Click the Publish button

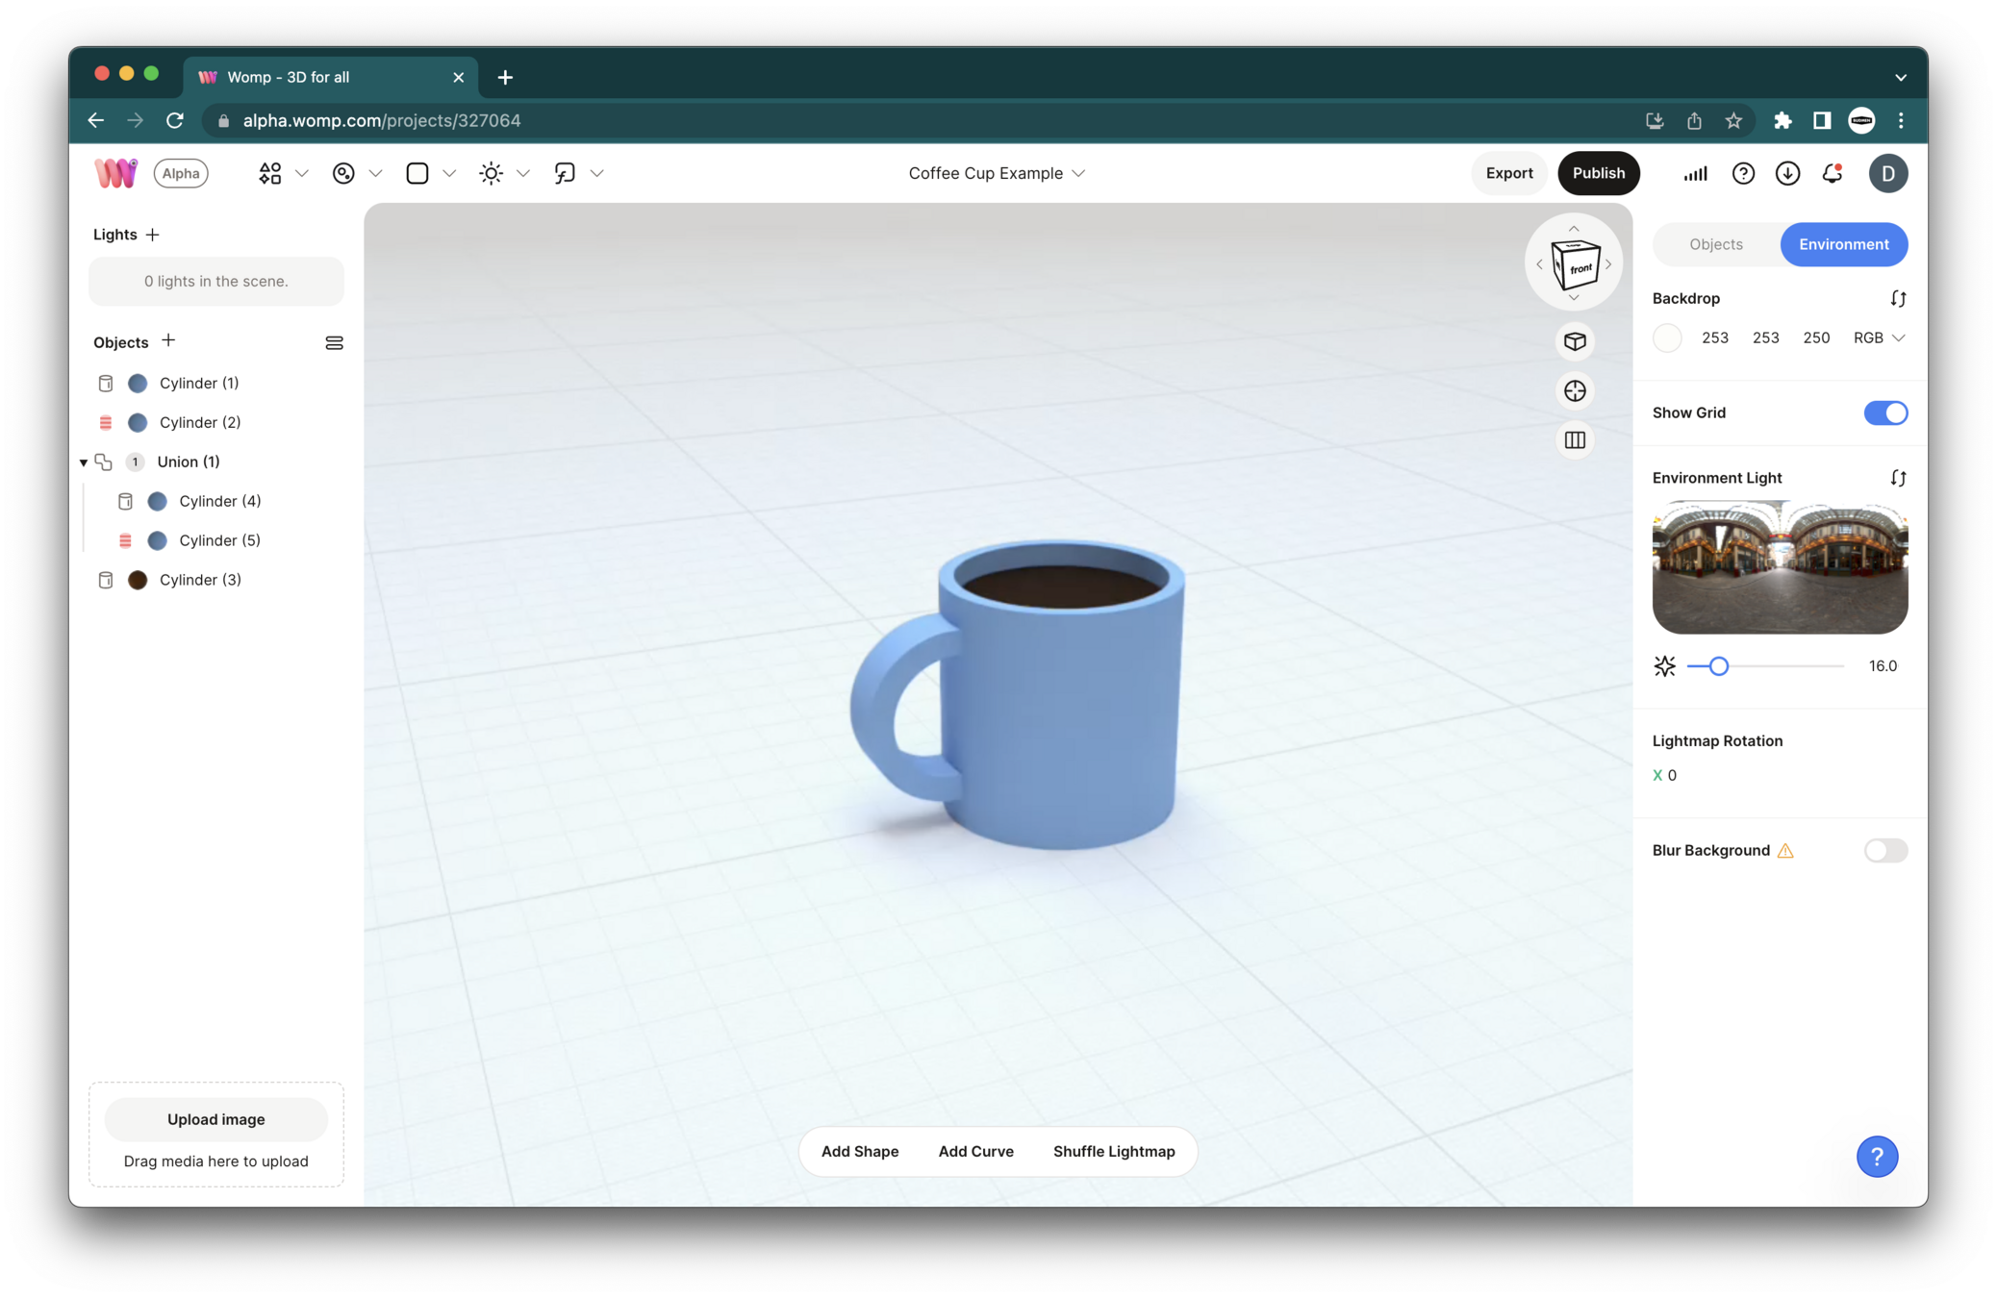[x=1598, y=173]
